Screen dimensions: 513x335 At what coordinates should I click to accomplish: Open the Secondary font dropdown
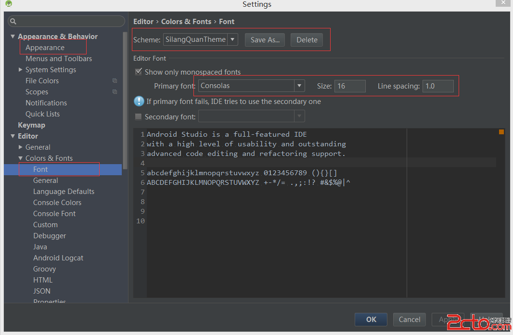coord(299,116)
